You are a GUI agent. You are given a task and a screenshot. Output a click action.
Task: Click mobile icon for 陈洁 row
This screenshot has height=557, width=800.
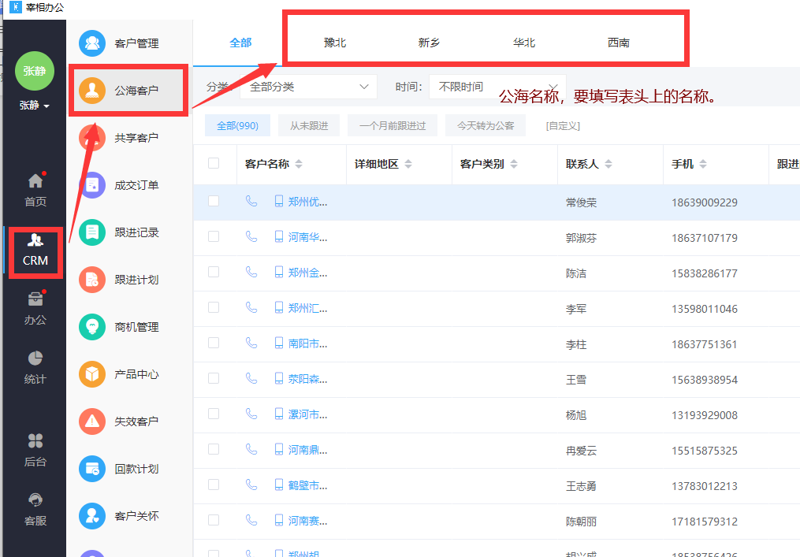pyautogui.click(x=278, y=272)
